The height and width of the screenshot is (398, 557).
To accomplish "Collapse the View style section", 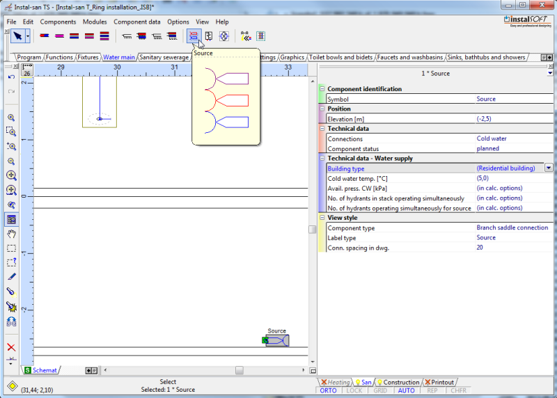I will click(x=322, y=217).
